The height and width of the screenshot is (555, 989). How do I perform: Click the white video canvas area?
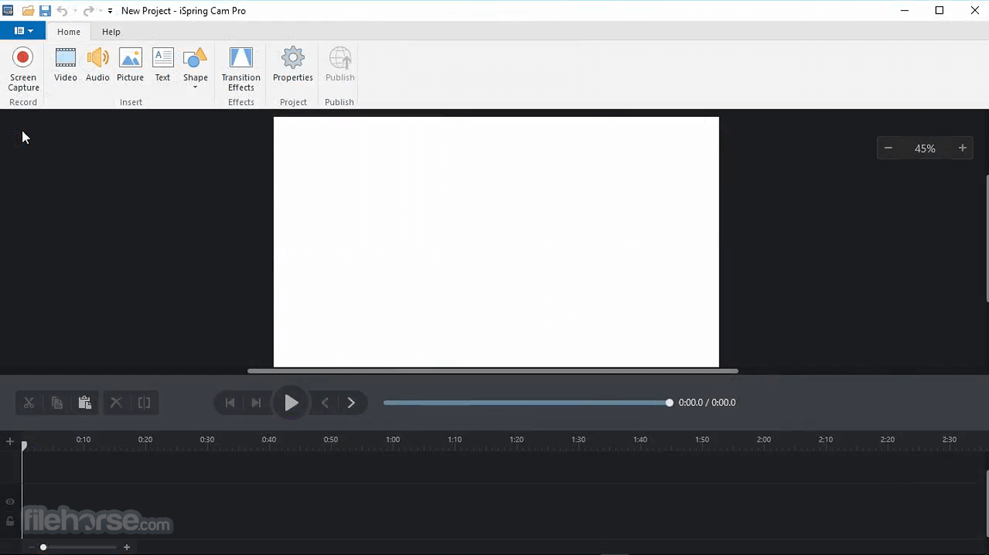[496, 242]
